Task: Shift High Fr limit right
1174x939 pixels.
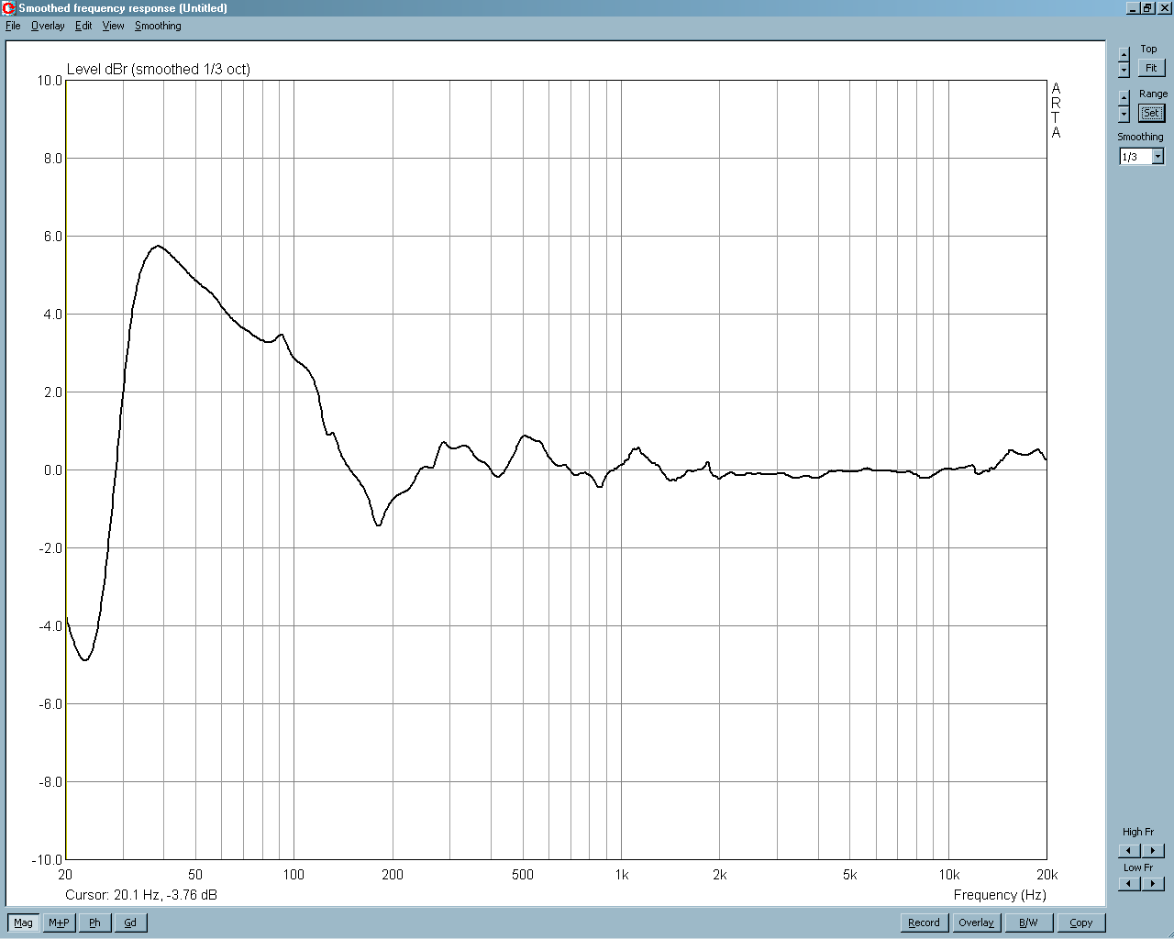Action: pyautogui.click(x=1153, y=850)
